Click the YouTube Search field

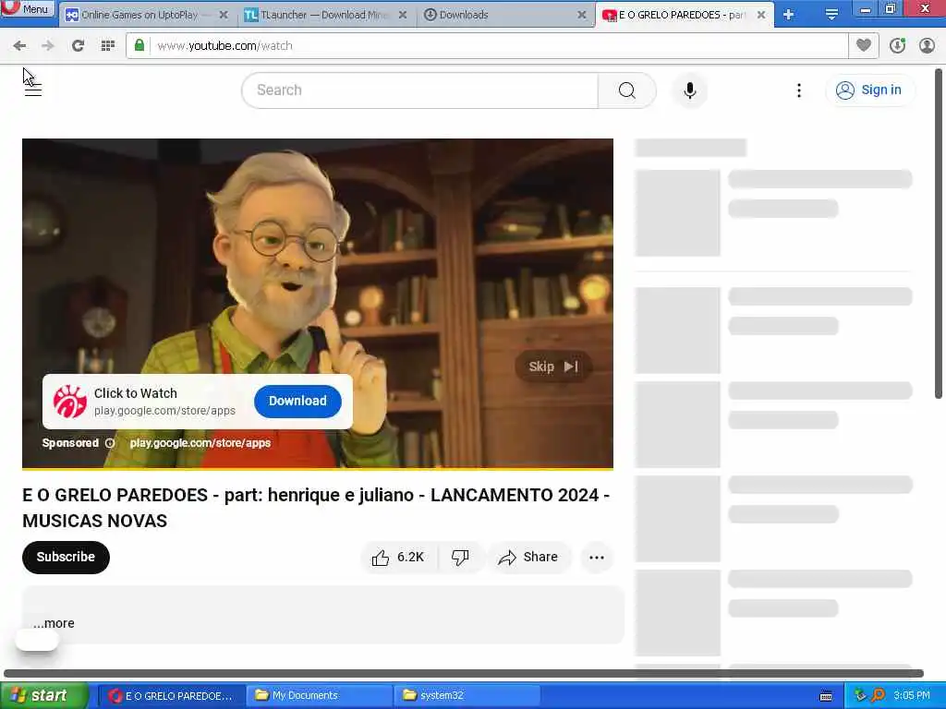[x=420, y=90]
